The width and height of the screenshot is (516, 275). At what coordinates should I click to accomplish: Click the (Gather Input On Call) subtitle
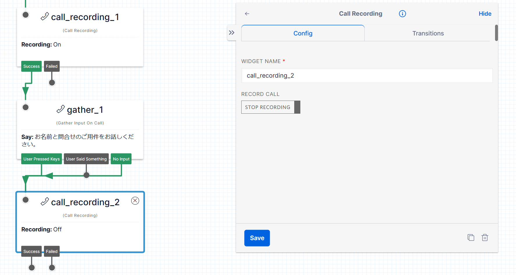point(80,123)
